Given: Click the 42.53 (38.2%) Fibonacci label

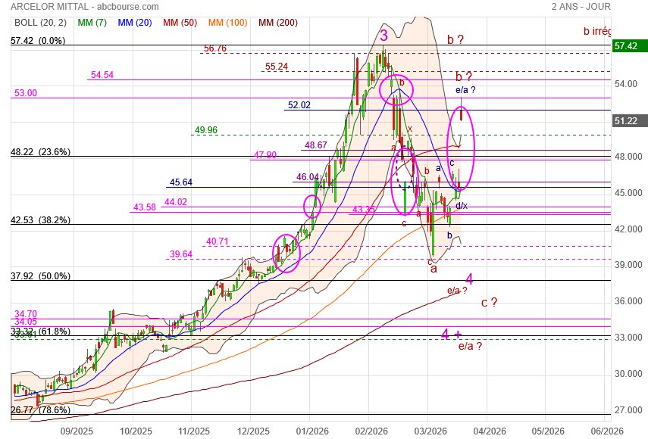Looking at the screenshot, I should pos(40,220).
